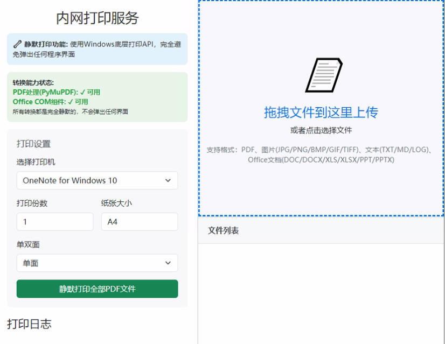Screen dimensions: 445x344
Task: Click the 支持格式 description text
Action: 321,155
